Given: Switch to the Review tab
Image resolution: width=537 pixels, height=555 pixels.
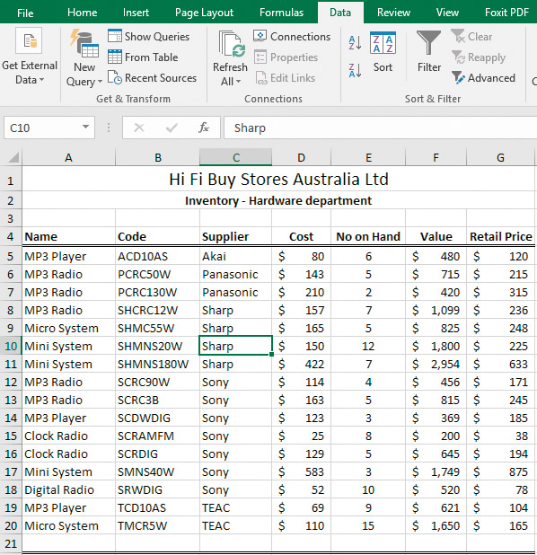Looking at the screenshot, I should pos(393,13).
